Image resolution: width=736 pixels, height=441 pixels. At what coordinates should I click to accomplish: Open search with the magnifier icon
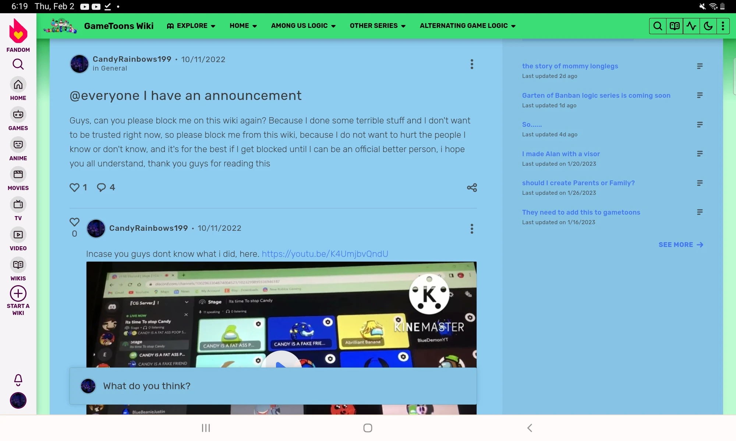tap(658, 26)
